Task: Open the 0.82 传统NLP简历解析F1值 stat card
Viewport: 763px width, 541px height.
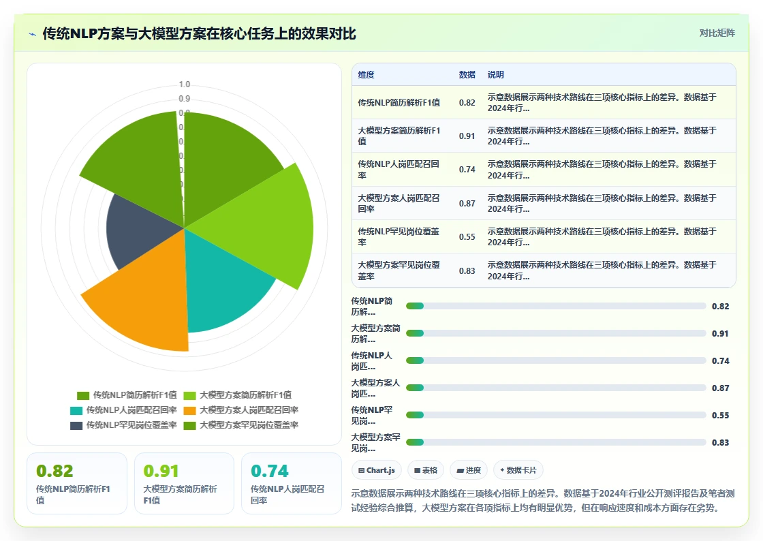Action: (77, 484)
